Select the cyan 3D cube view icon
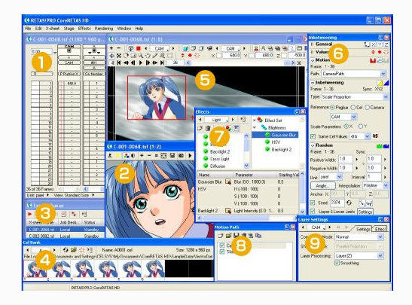 click(x=185, y=48)
